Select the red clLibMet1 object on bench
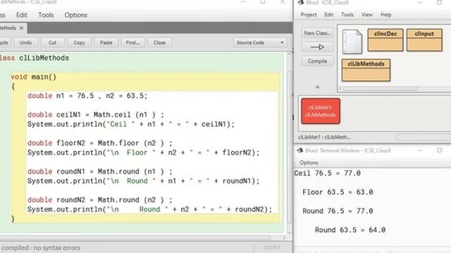Image resolution: width=451 pixels, height=253 pixels. point(321,111)
